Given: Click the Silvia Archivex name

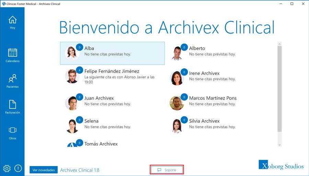Looking at the screenshot, I should [204, 121].
